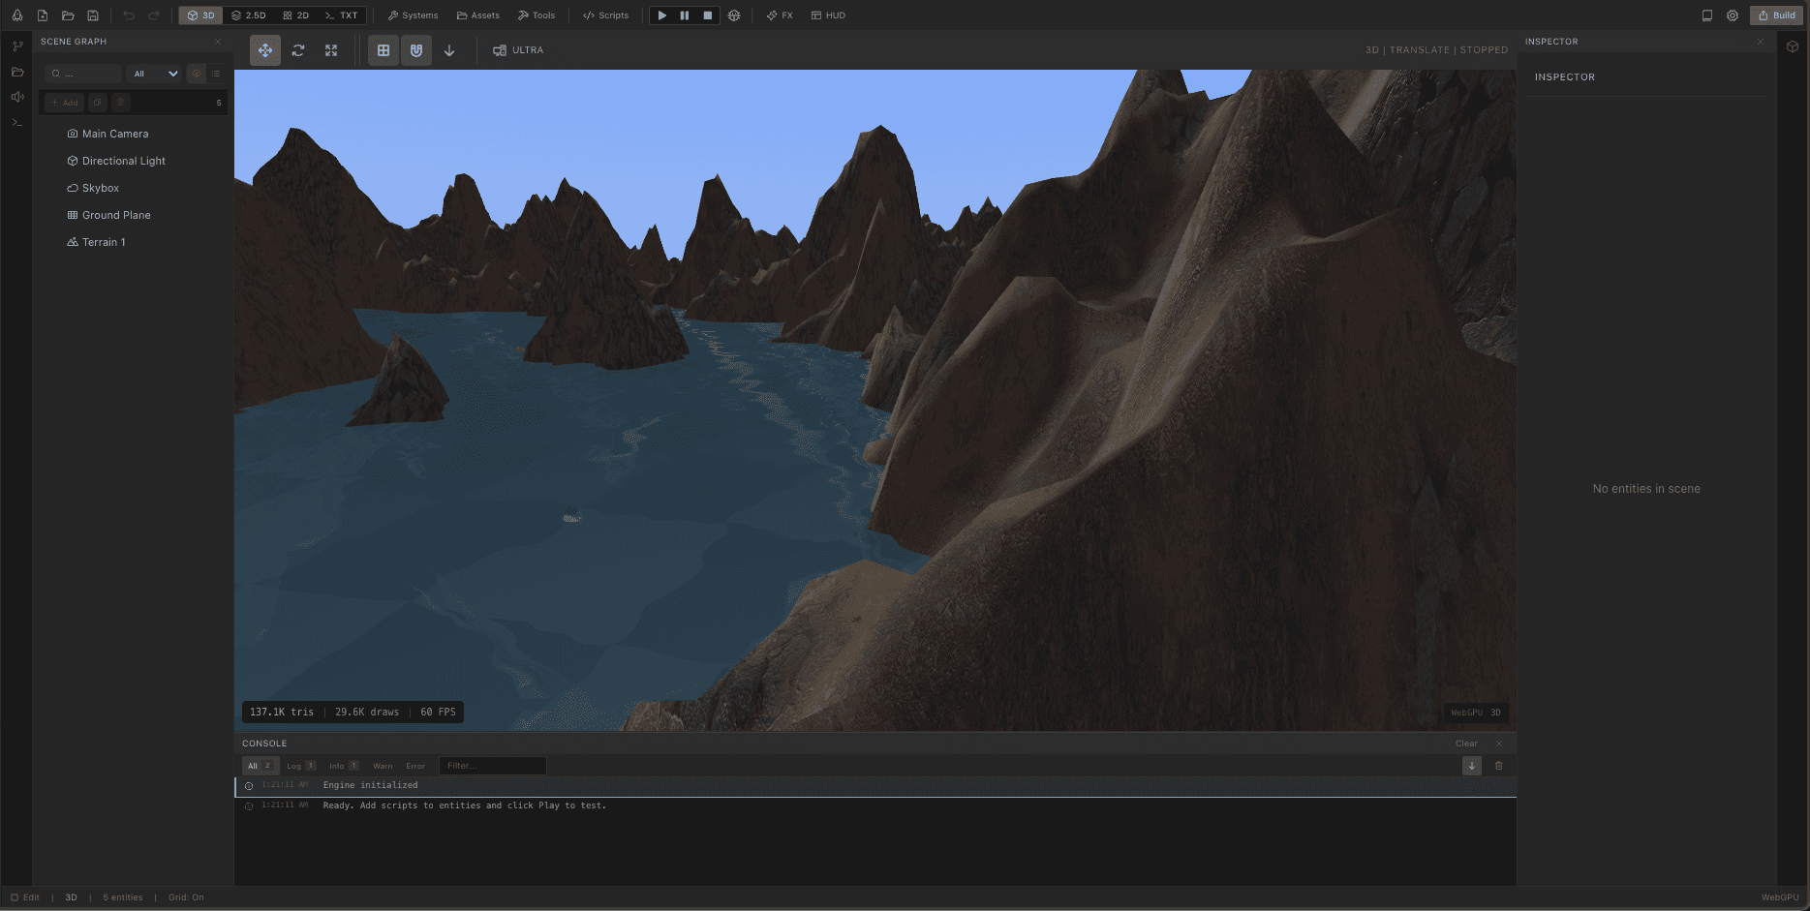This screenshot has width=1810, height=911.
Task: Open the Assets menu
Action: pyautogui.click(x=478, y=15)
